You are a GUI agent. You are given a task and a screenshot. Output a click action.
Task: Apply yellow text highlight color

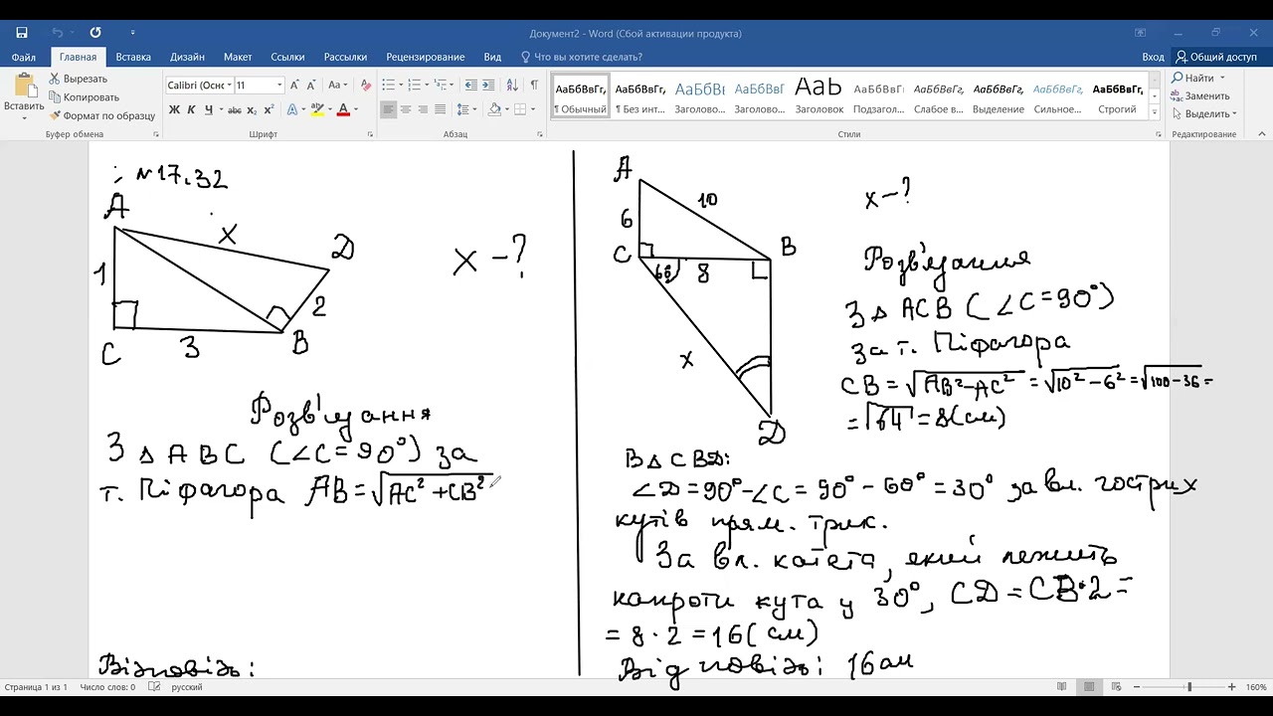click(317, 109)
